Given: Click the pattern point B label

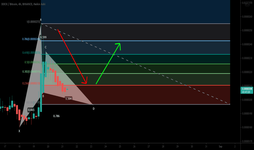Looking at the screenshot, I should [43, 96].
